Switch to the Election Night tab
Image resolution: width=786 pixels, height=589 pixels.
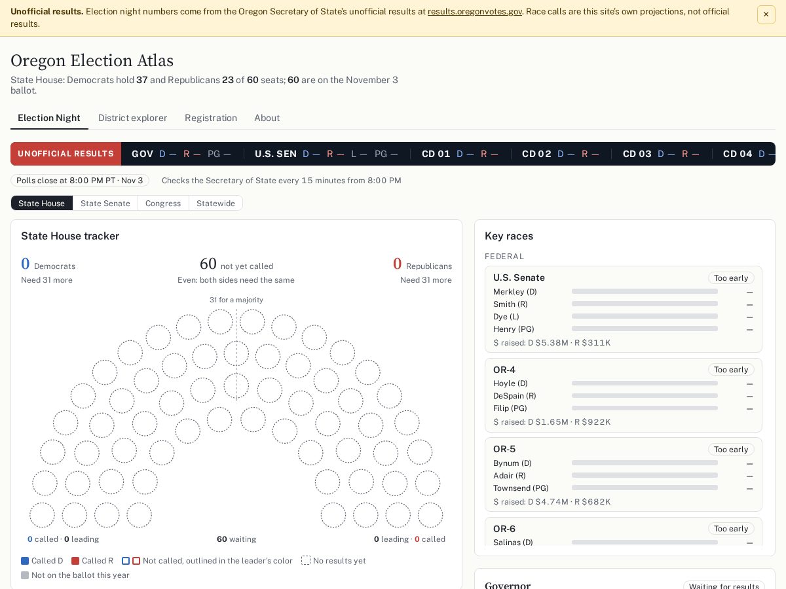pyautogui.click(x=49, y=118)
